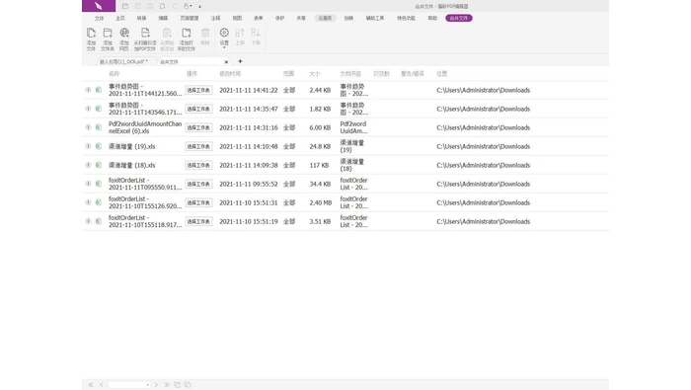Click the first page-view icon after the last-page arrow
This screenshot has height=390, width=691.
(177, 385)
